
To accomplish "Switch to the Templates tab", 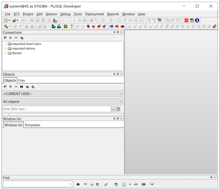I will click(x=32, y=125).
